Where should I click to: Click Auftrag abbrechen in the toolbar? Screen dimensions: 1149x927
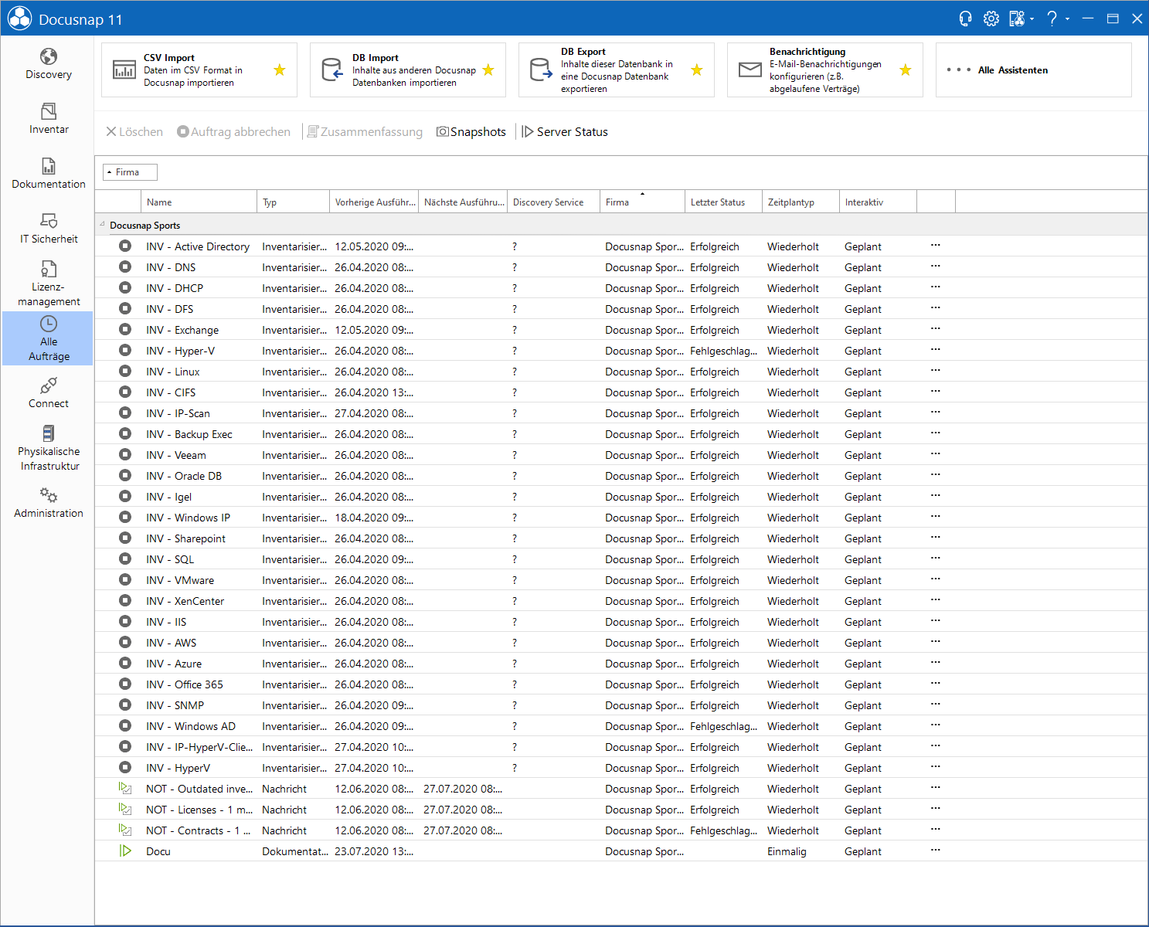click(234, 132)
